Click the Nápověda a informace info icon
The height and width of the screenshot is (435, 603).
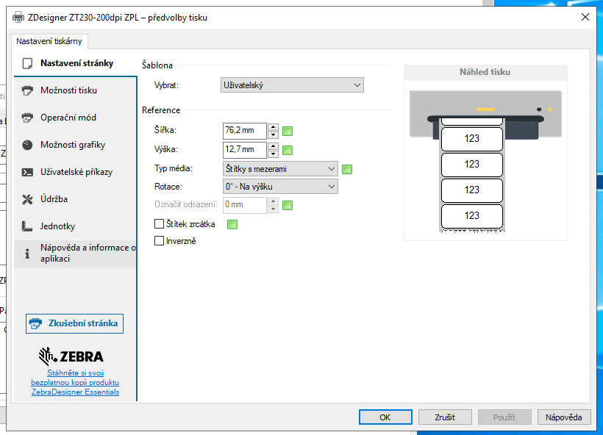[x=28, y=254]
